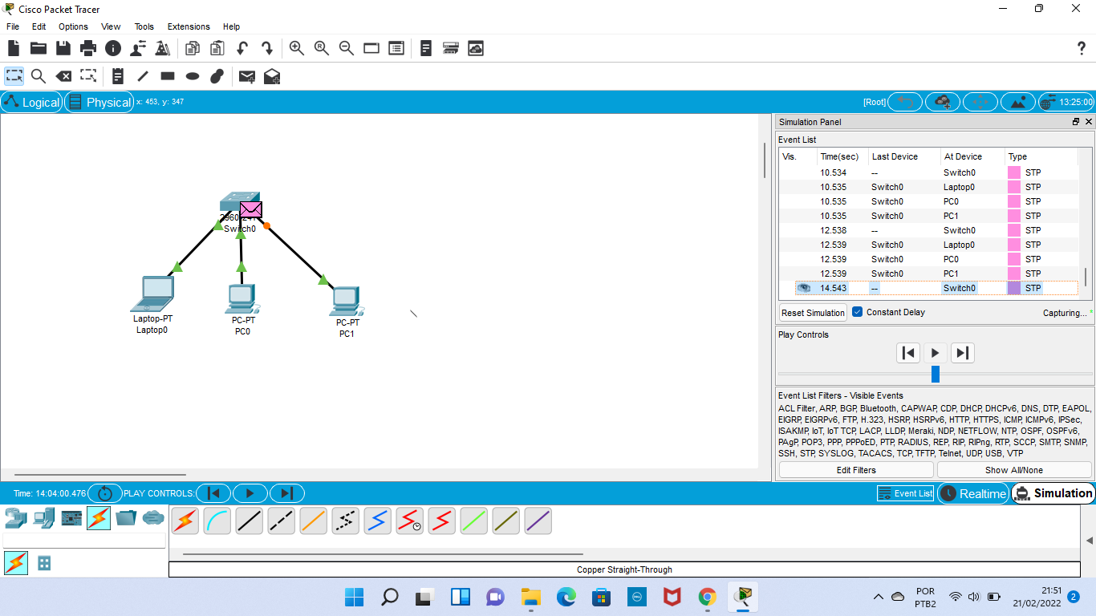Viewport: 1096px width, 616px height.
Task: Zoom out on the workspace
Action: pyautogui.click(x=347, y=48)
